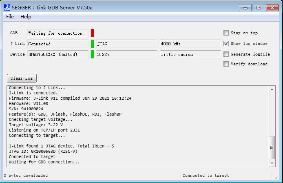
Task: Click the green Device status indicator
Action: coord(92,54)
